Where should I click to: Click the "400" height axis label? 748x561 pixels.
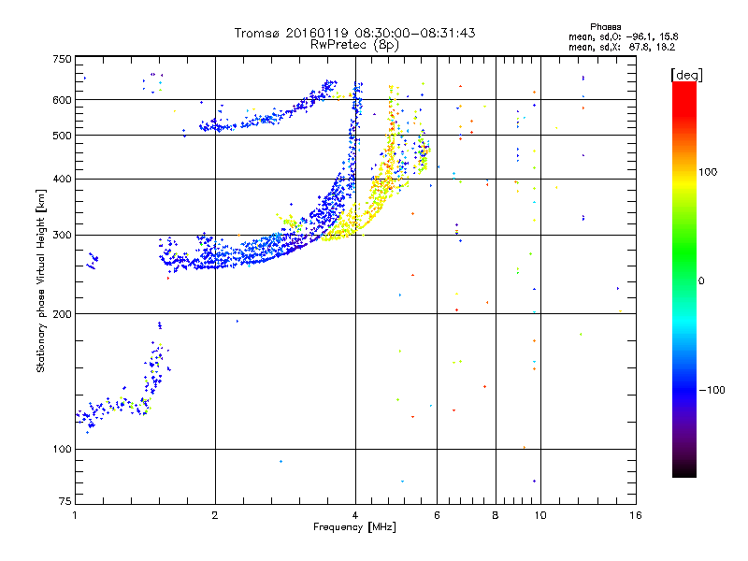coord(62,179)
